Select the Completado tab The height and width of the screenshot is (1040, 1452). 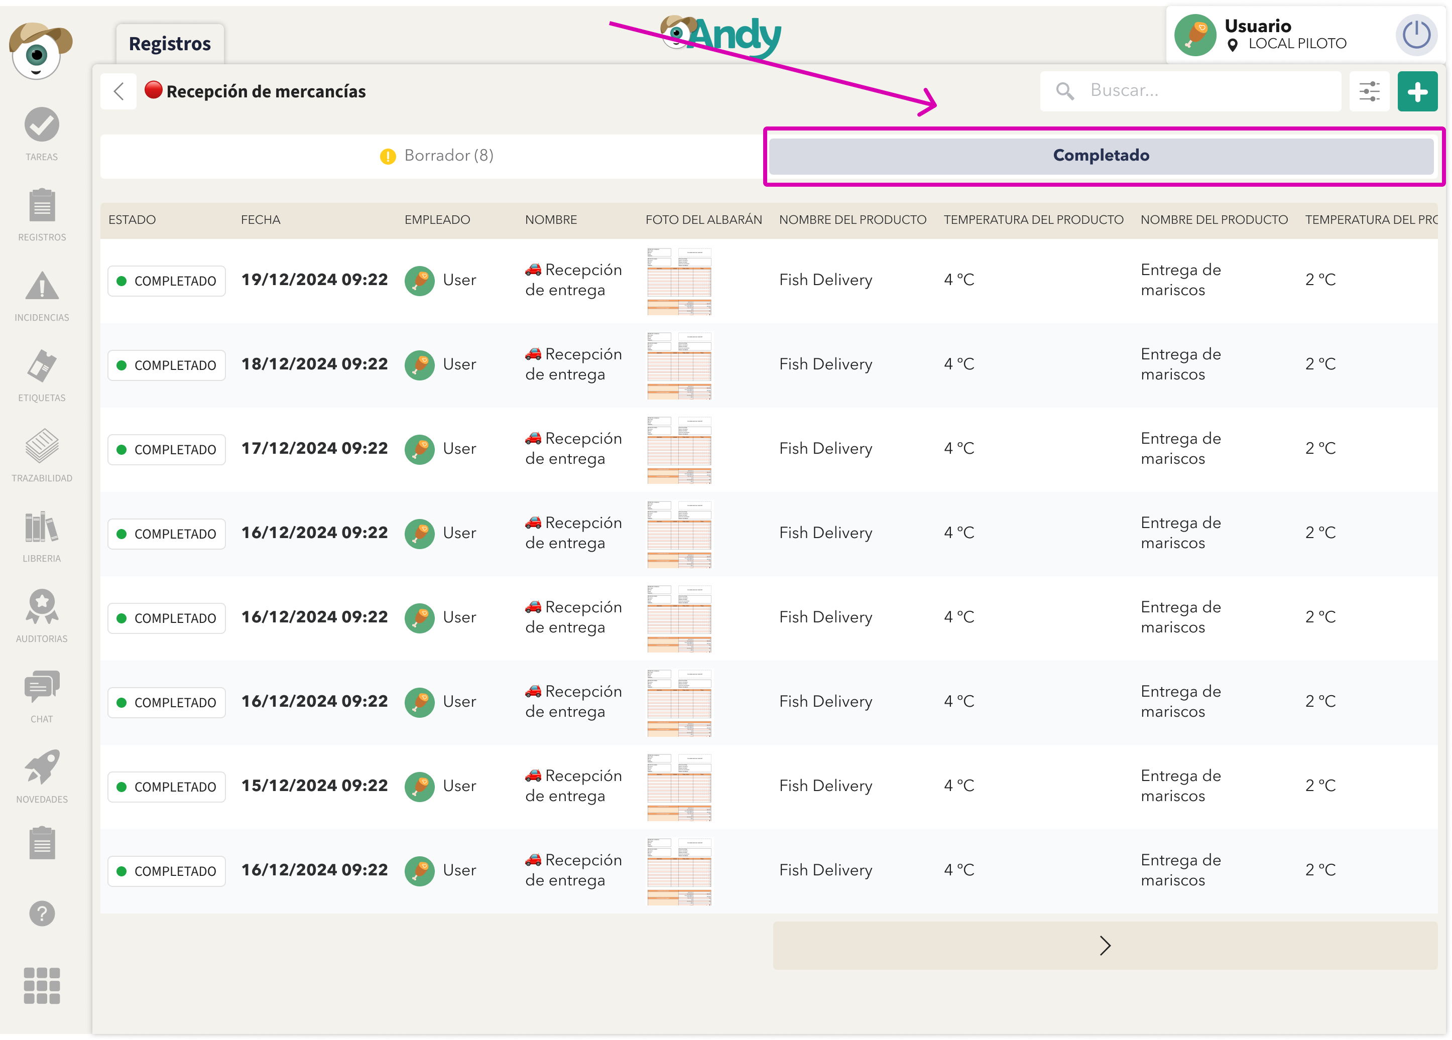1101,156
